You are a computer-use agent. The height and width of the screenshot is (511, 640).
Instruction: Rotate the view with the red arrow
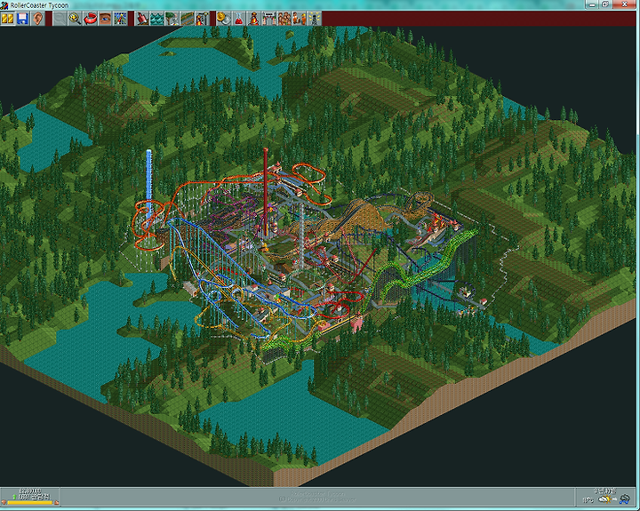pos(90,19)
